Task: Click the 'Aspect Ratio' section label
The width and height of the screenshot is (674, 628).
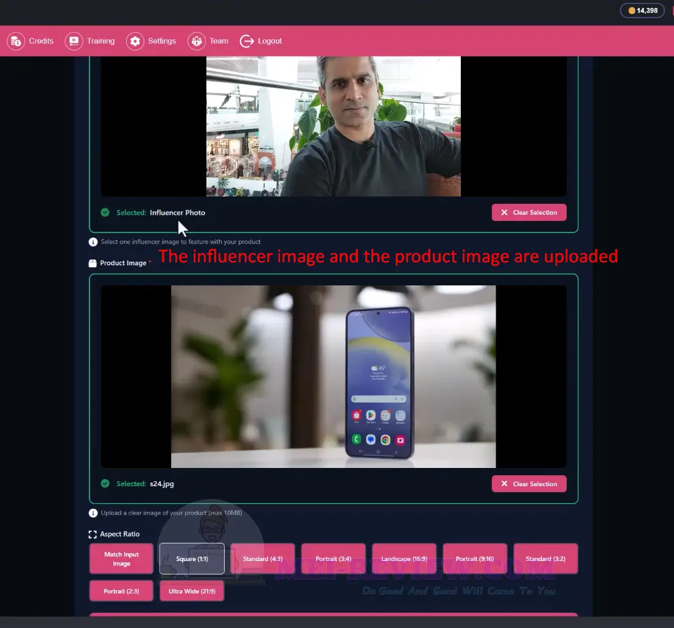Action: (120, 534)
